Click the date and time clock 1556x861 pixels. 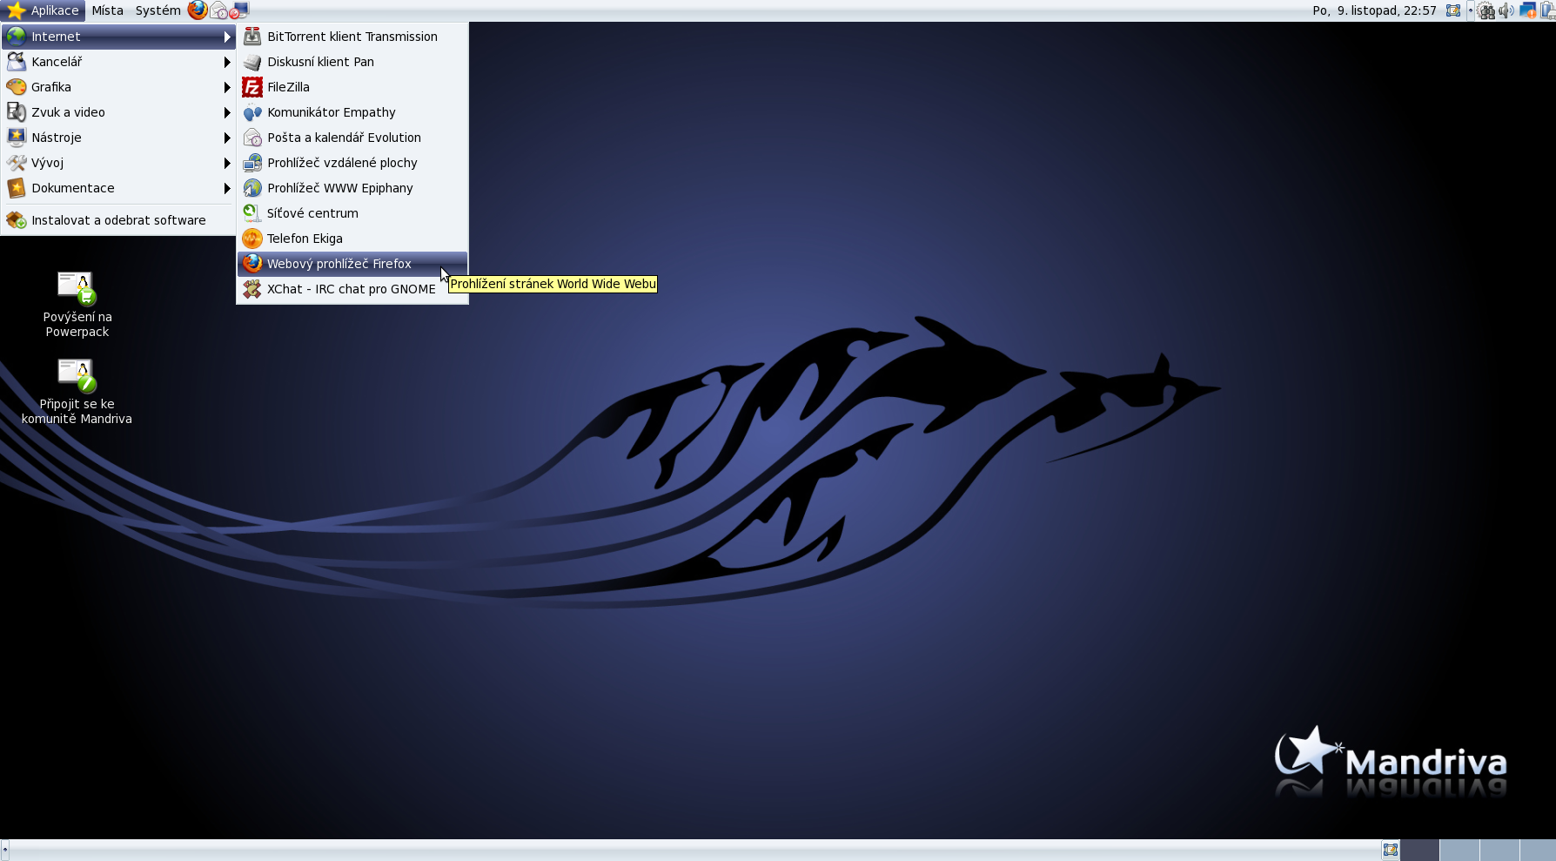tap(1374, 10)
